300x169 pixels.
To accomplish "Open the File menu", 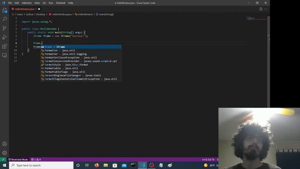I will 10,3.
